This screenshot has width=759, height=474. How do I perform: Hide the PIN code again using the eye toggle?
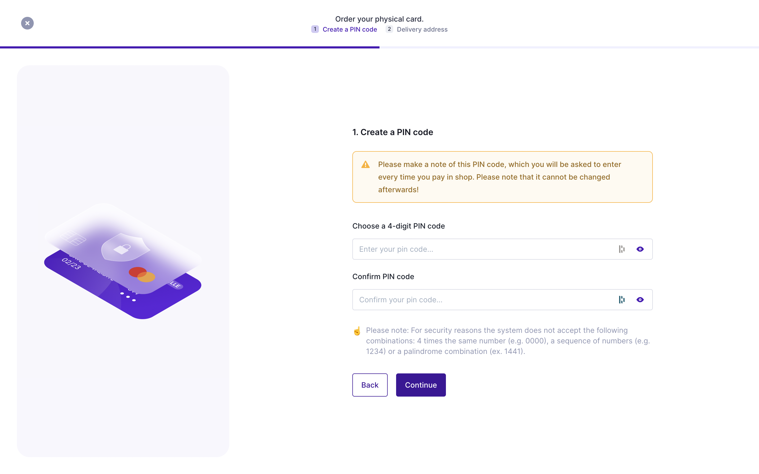[x=640, y=249]
